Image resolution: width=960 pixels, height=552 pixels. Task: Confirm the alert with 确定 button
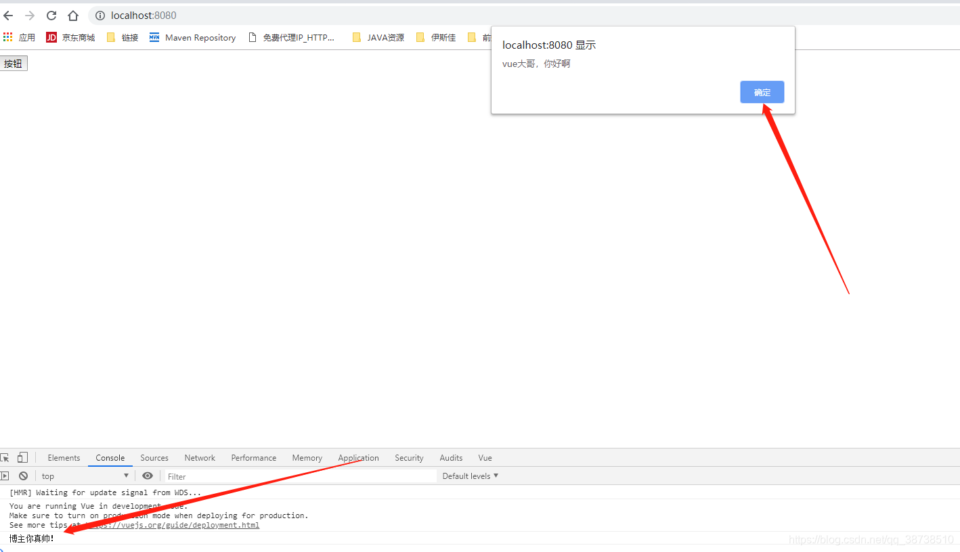[x=762, y=92]
